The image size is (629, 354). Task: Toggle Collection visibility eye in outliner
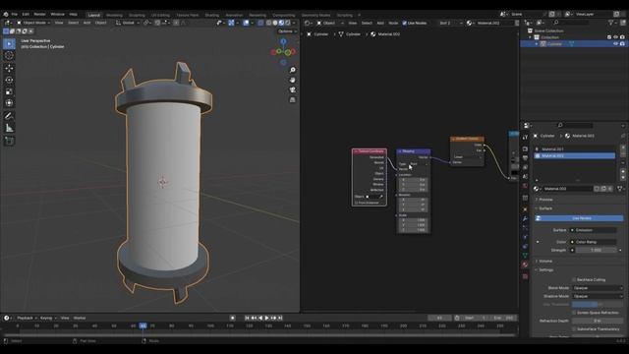615,37
